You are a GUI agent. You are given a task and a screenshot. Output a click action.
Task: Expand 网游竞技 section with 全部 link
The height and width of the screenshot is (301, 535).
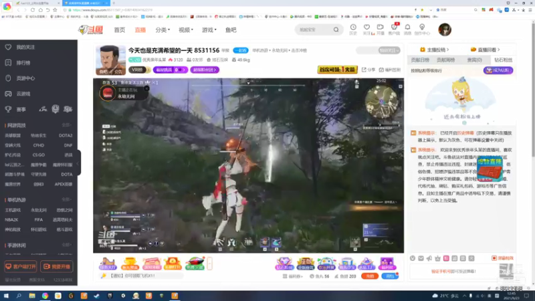pos(66,125)
